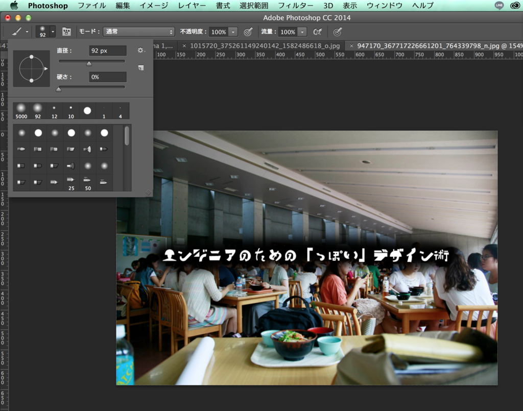The image size is (523, 411).
Task: Click the LINE menu bar icon
Action: [x=499, y=5]
